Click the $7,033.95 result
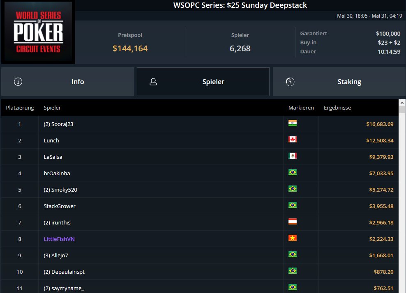 [381, 173]
